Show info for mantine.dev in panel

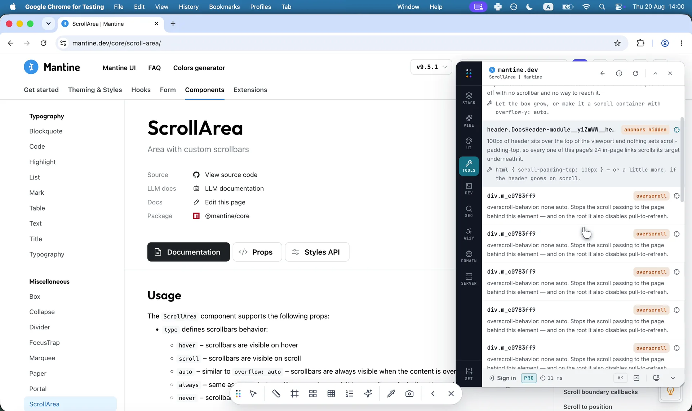pos(619,73)
